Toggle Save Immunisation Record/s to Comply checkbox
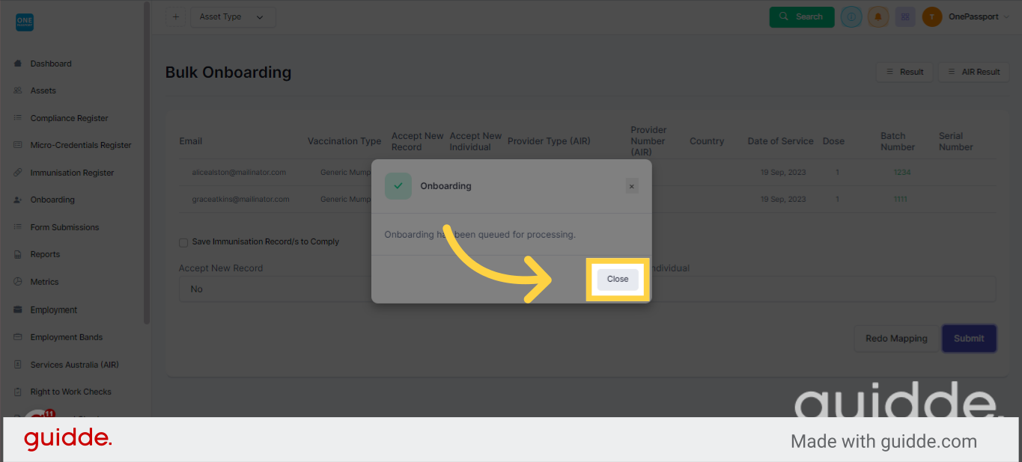 (x=183, y=242)
